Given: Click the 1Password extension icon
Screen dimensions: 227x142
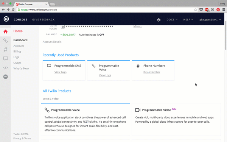Looking at the screenshot, I should [x=212, y=9].
